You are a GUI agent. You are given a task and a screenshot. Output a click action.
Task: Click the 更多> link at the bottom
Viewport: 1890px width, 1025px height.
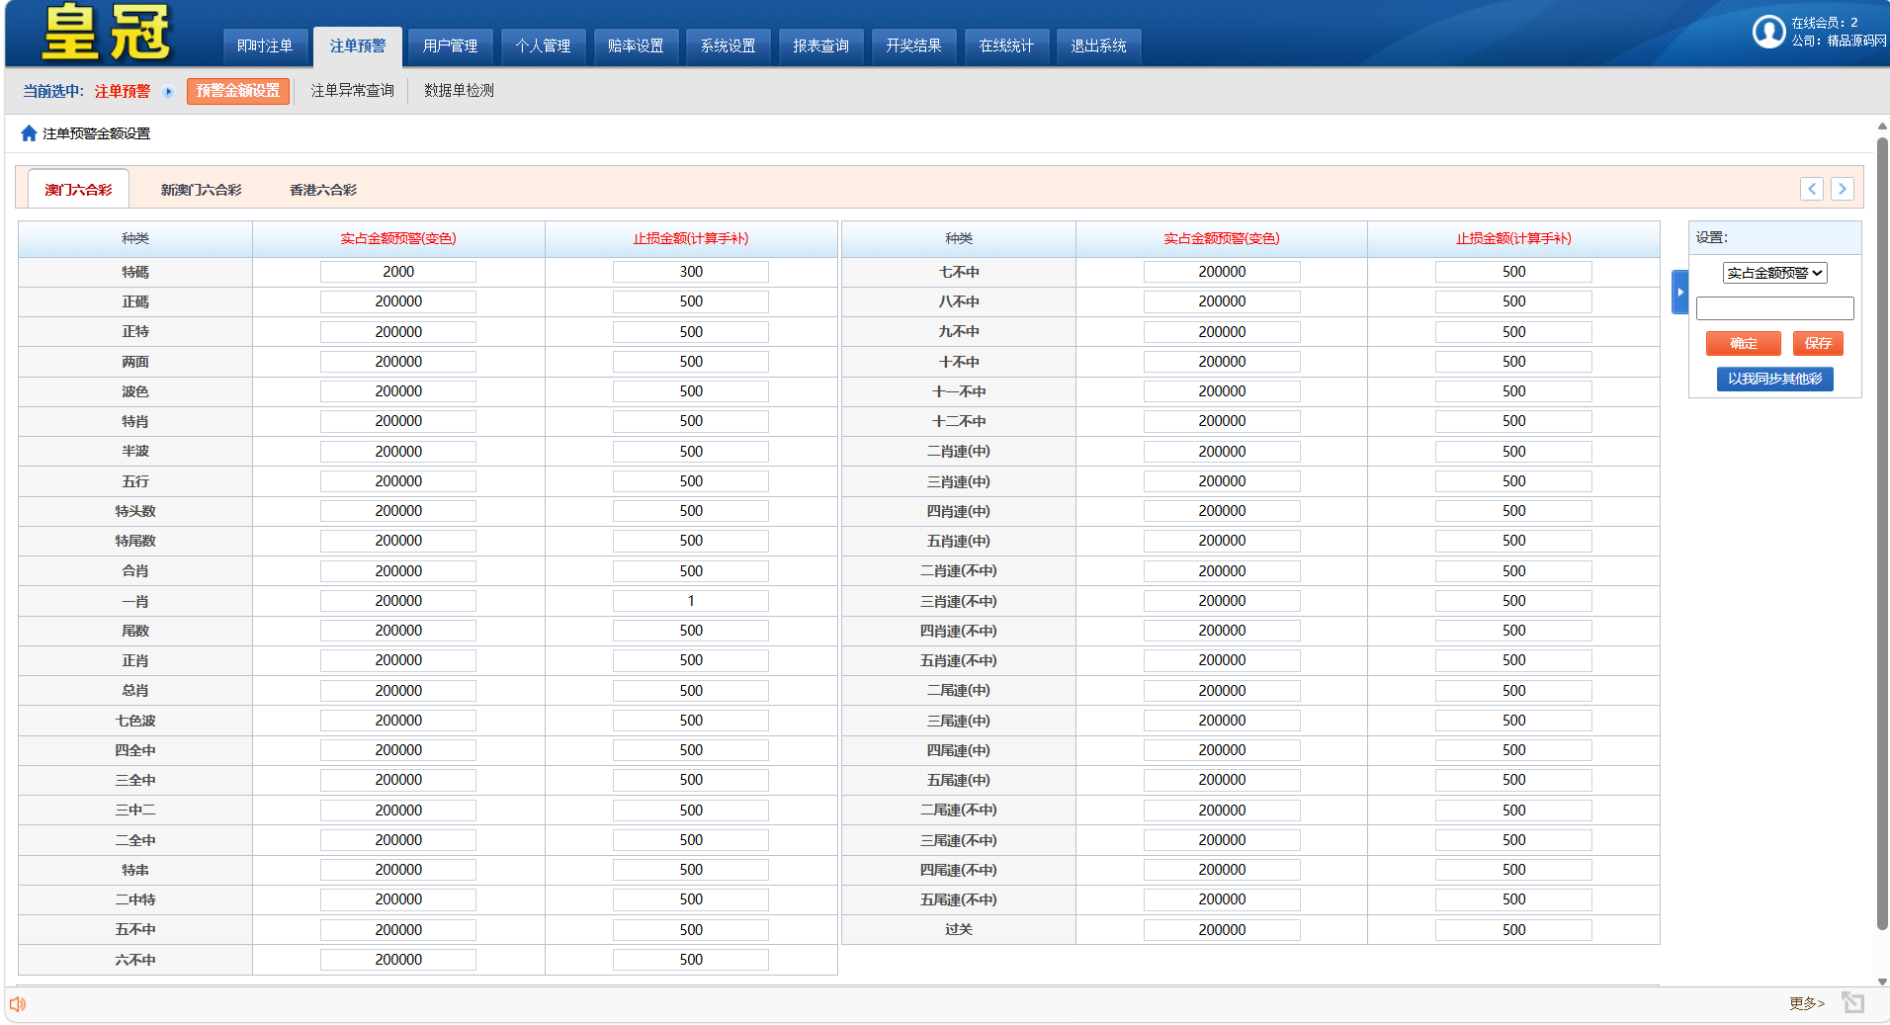tap(1806, 1003)
